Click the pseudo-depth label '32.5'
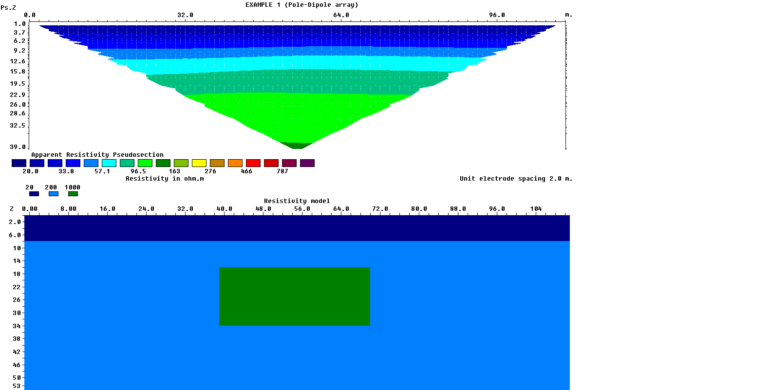 tap(18, 126)
